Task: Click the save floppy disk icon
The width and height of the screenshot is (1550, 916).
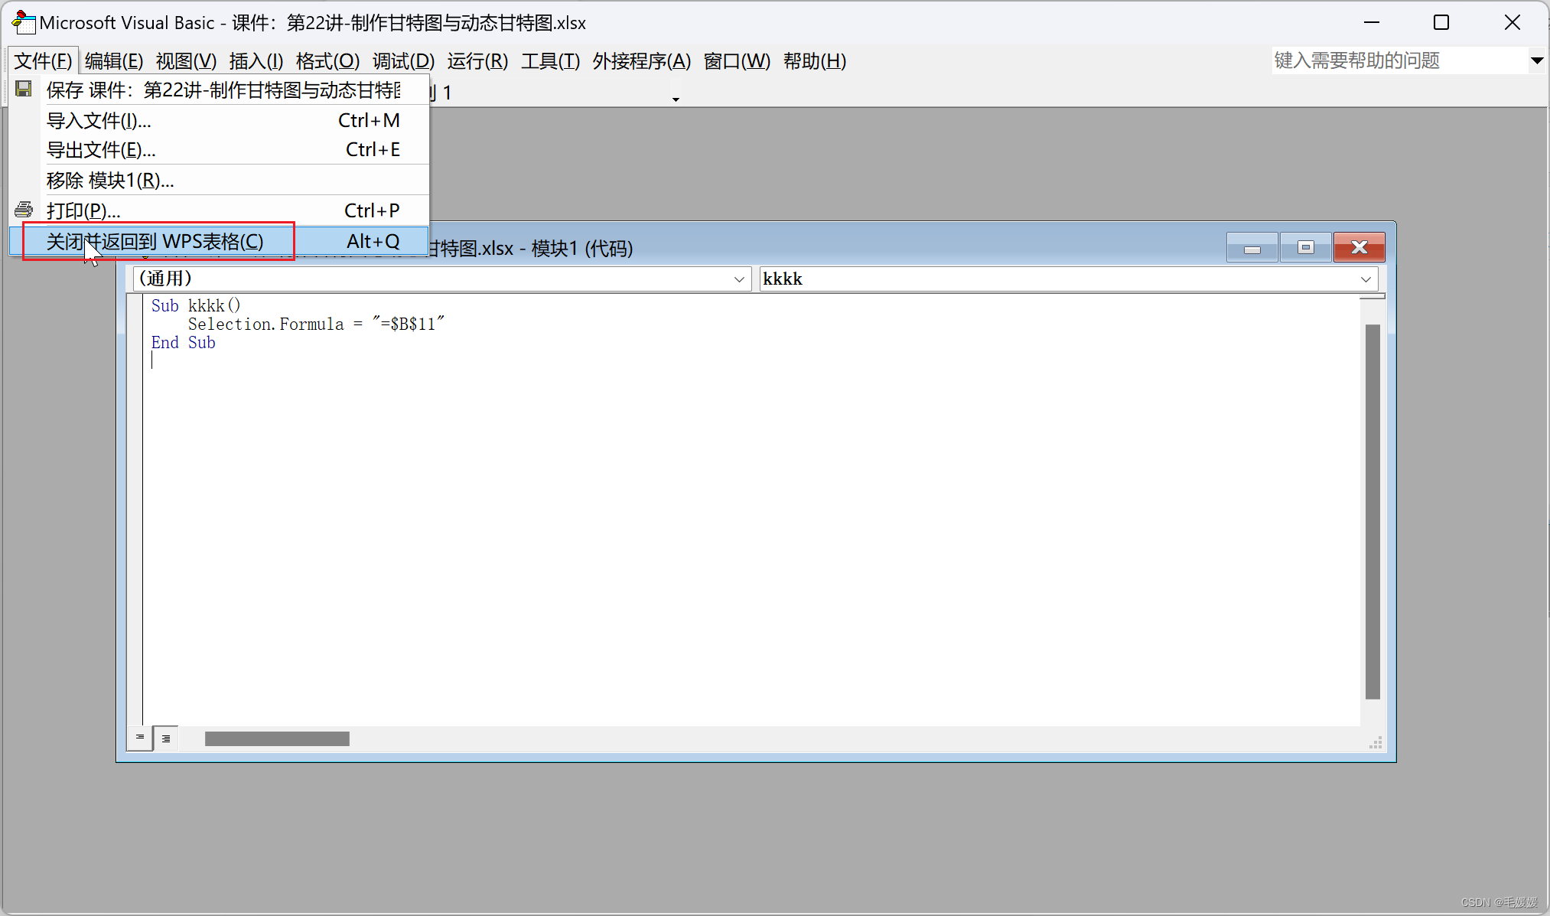Action: point(24,90)
